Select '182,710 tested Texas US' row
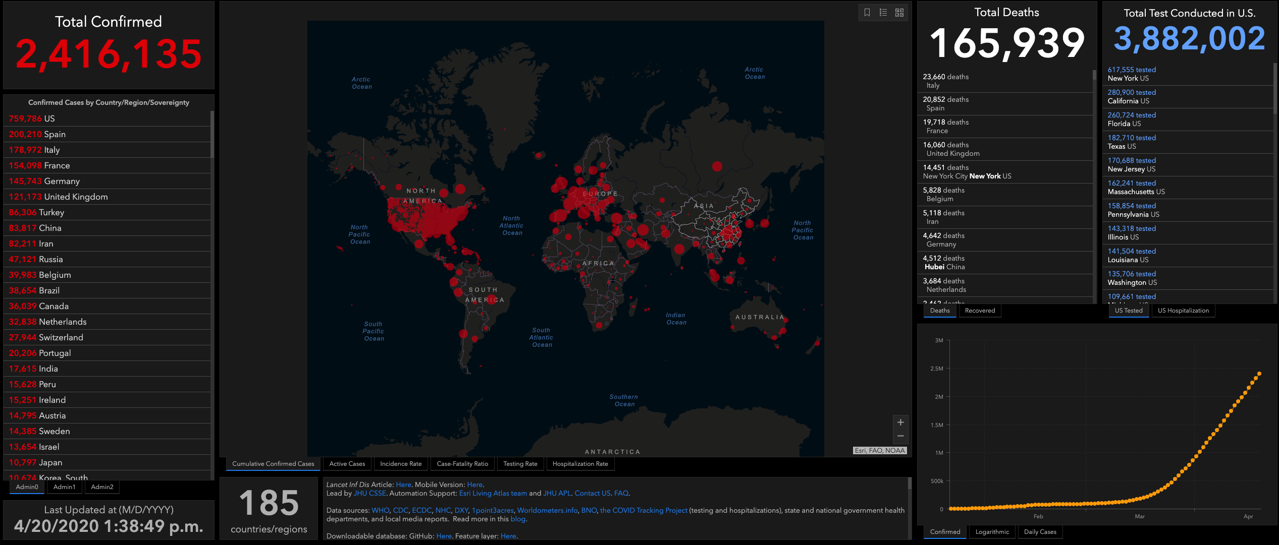 [x=1188, y=142]
